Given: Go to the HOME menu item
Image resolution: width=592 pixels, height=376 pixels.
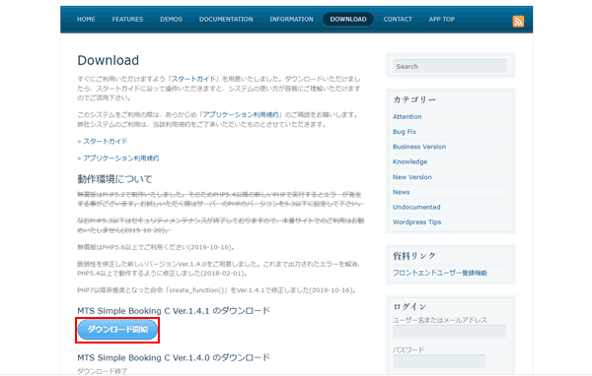Looking at the screenshot, I should tap(86, 20).
